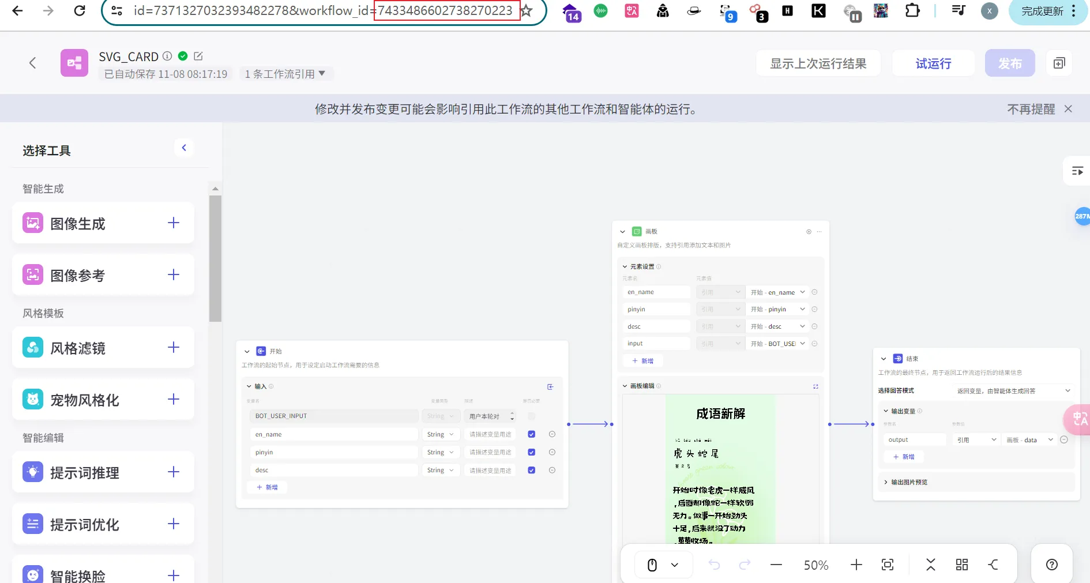1090x583 pixels.
Task: Open the String type dropdown for en_name
Action: tap(441, 434)
